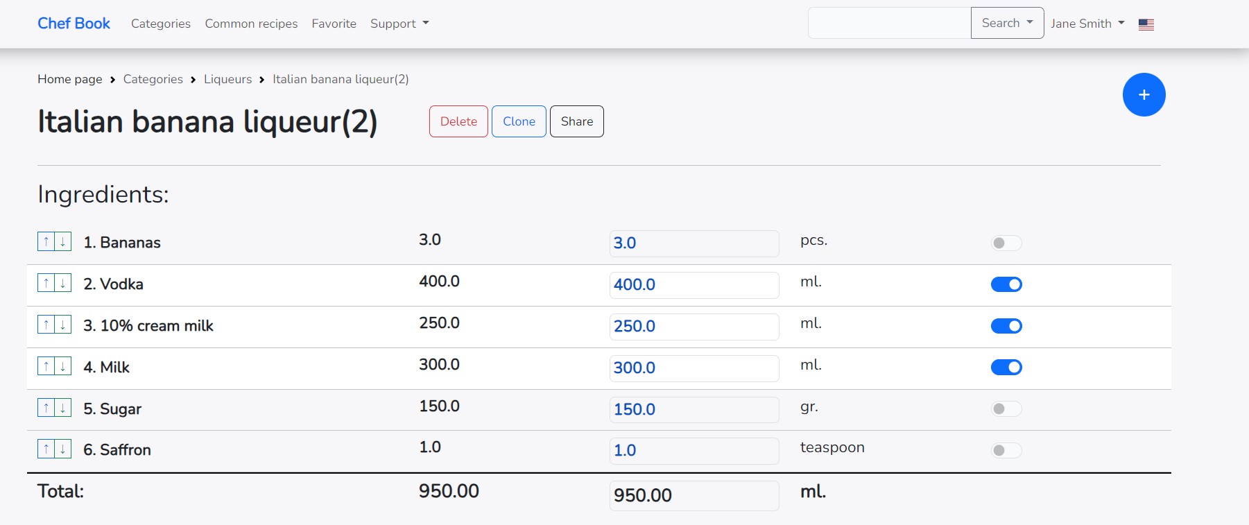The height and width of the screenshot is (525, 1249).
Task: Turn on the Sugar toggle switch
Action: click(1006, 409)
